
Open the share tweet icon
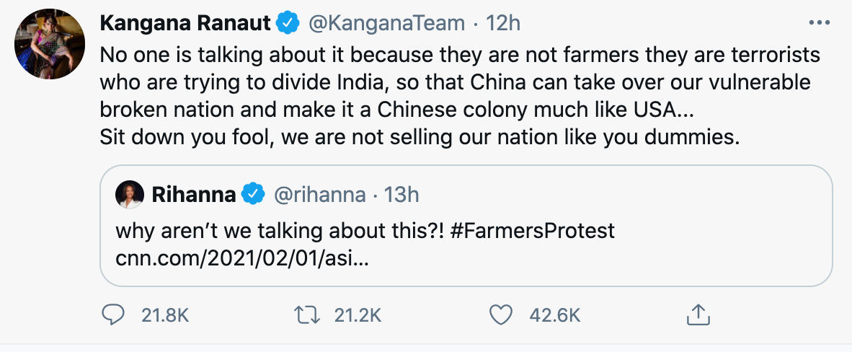click(x=696, y=314)
